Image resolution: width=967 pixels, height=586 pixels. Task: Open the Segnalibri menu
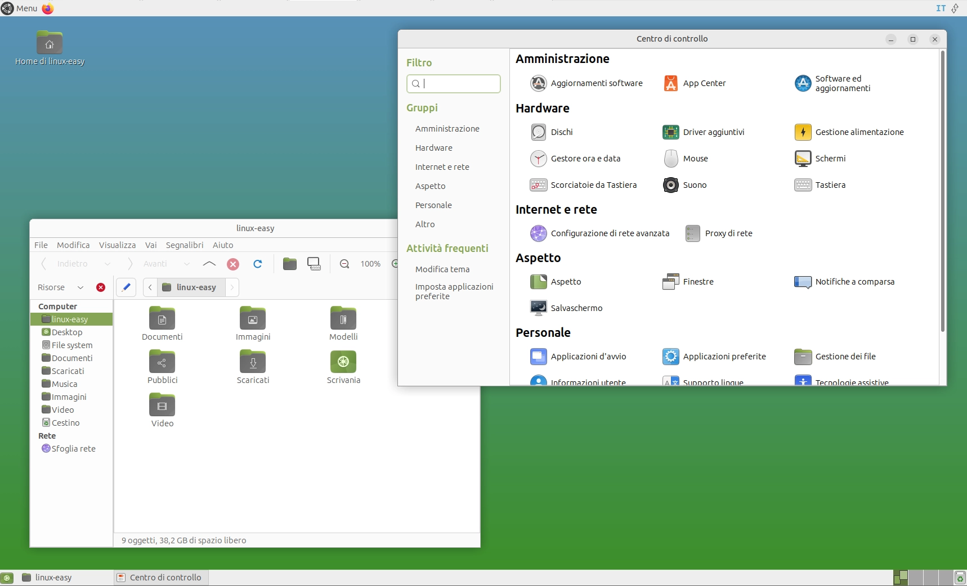[185, 245]
